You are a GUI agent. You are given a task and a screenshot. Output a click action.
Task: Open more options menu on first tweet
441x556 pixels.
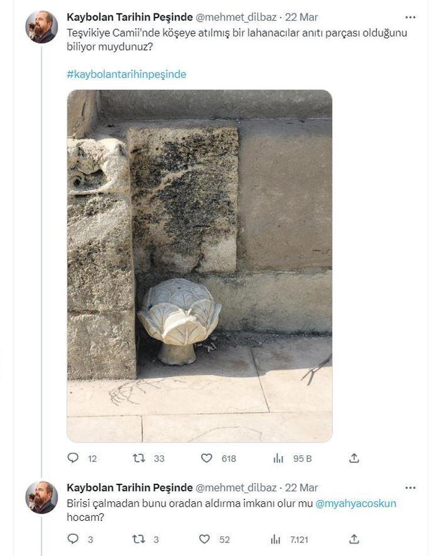[x=410, y=18]
